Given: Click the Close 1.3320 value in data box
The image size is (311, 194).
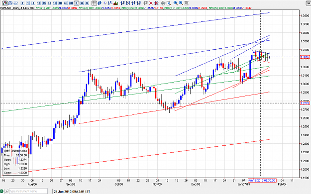Looking at the screenshot, I should 23,173.
